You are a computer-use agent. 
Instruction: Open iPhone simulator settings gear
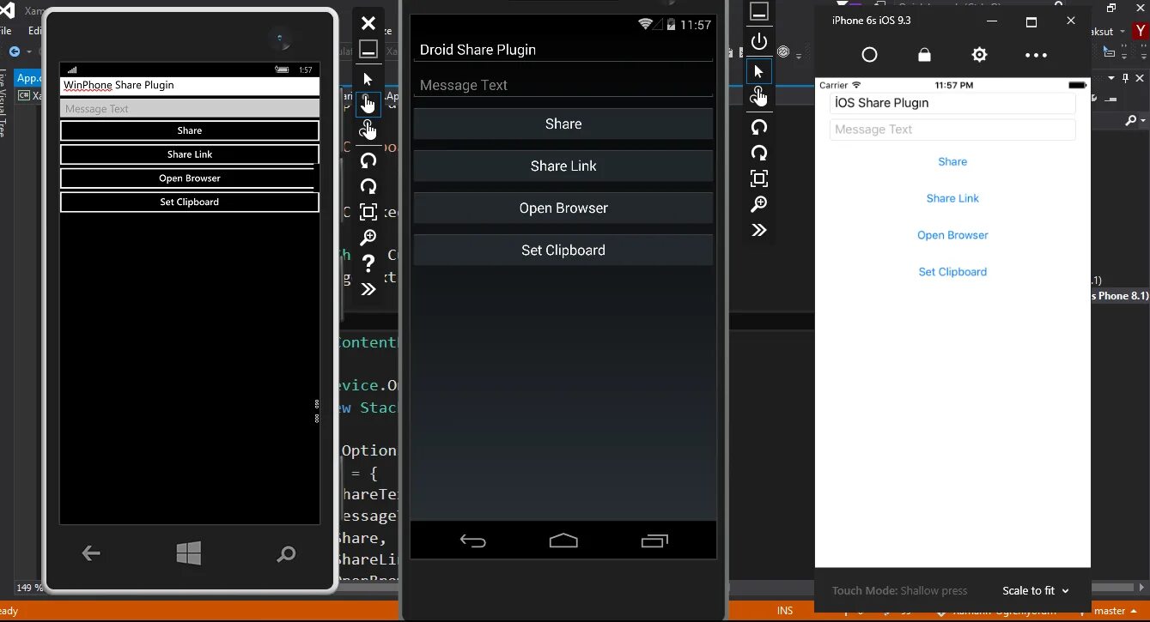[x=979, y=55]
